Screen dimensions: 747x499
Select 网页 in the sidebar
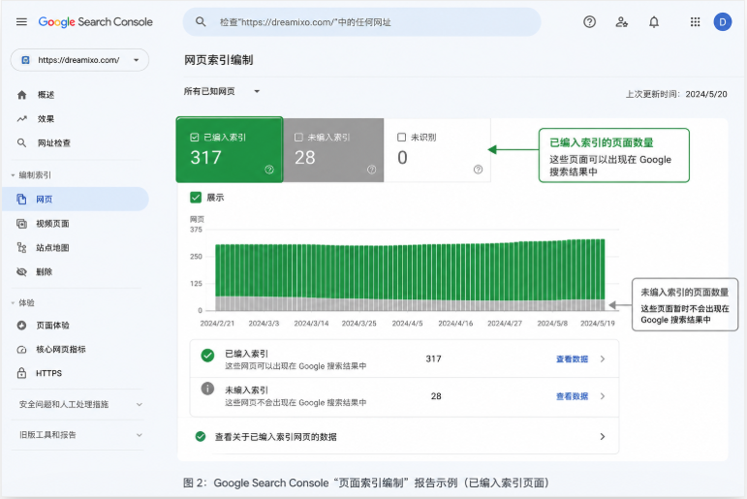pyautogui.click(x=77, y=200)
